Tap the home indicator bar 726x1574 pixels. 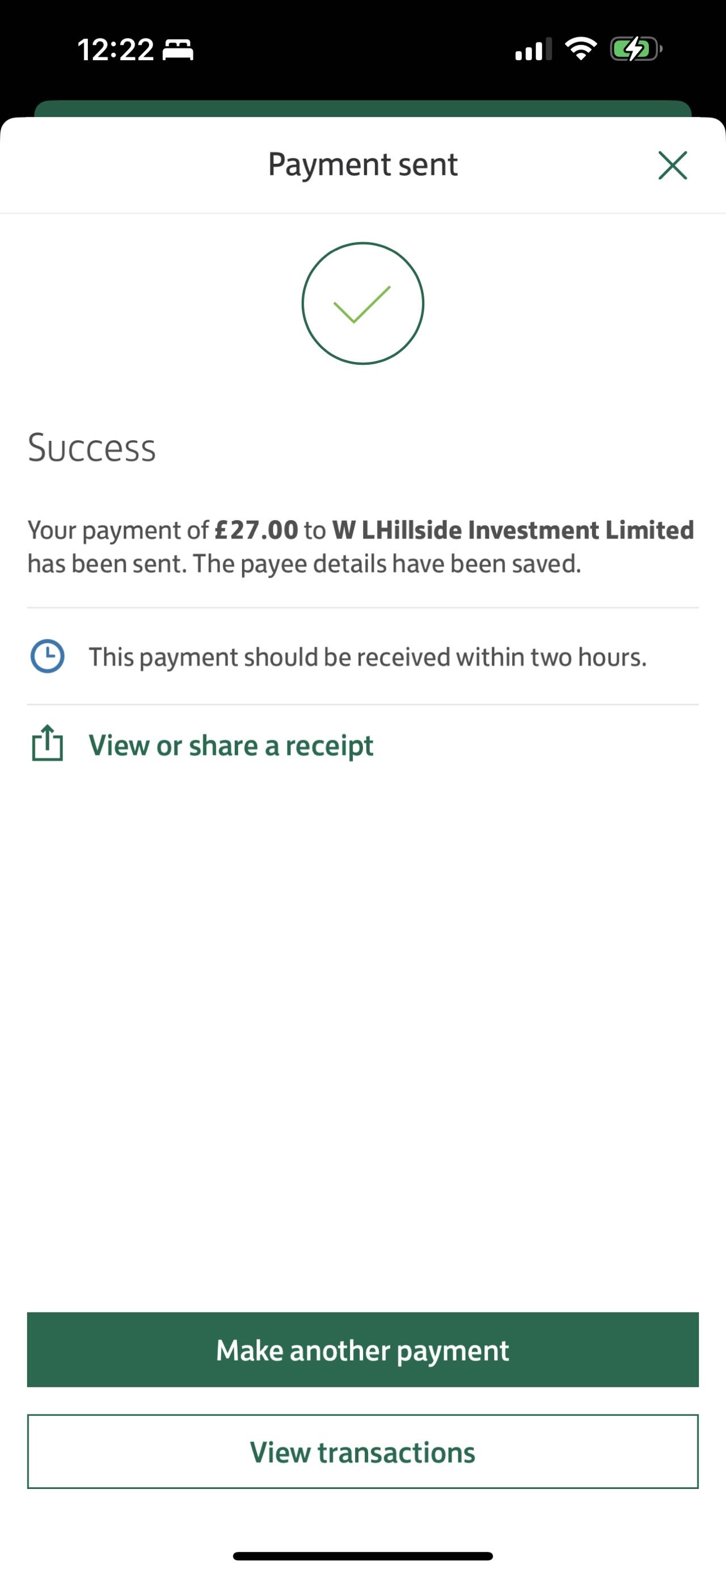(362, 1556)
